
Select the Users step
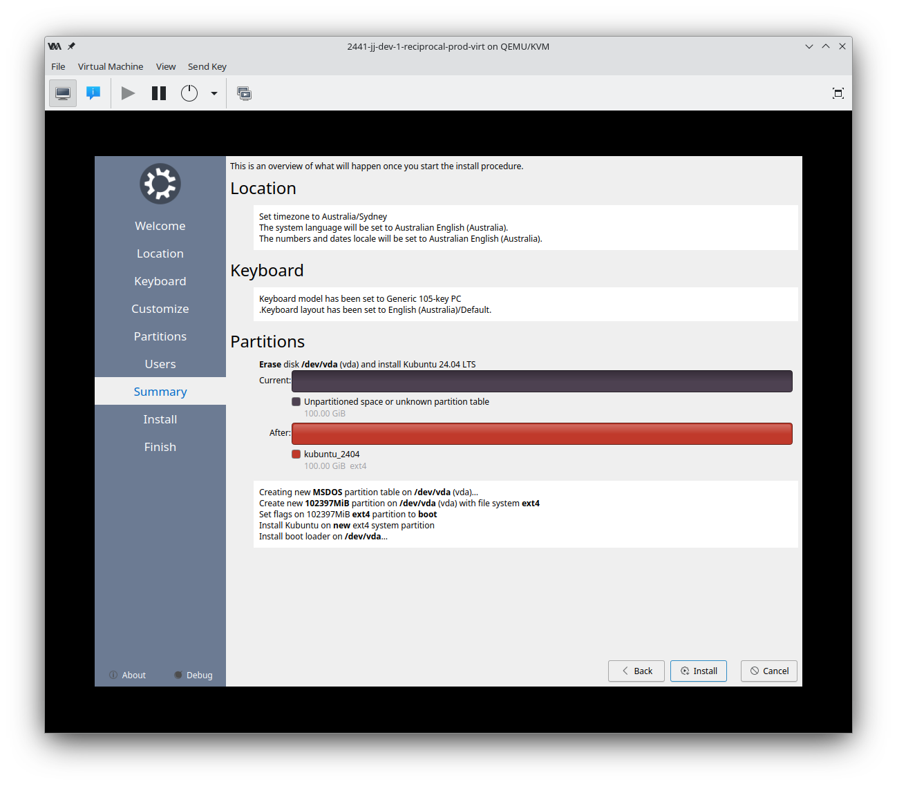click(160, 364)
